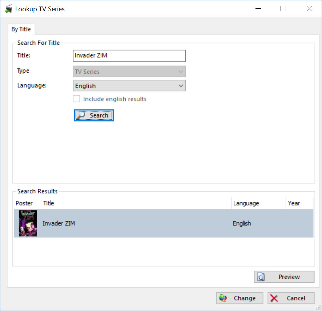Click the Search button
Image resolution: width=322 pixels, height=311 pixels.
click(x=94, y=115)
